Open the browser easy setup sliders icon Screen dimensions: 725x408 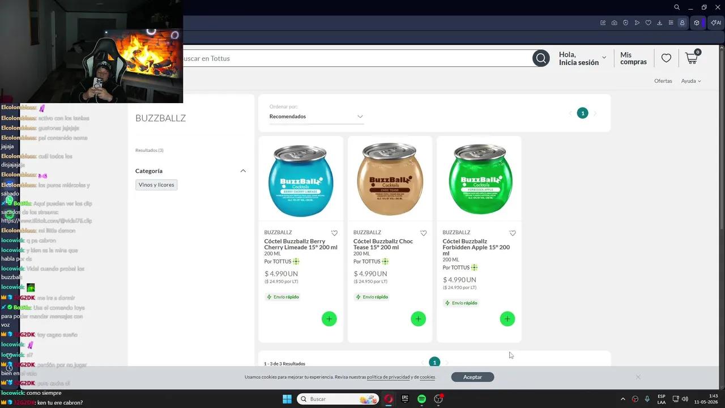(x=671, y=23)
